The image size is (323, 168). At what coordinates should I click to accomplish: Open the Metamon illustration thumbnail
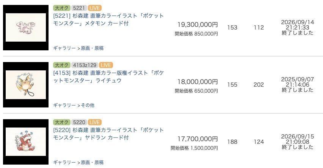26,28
